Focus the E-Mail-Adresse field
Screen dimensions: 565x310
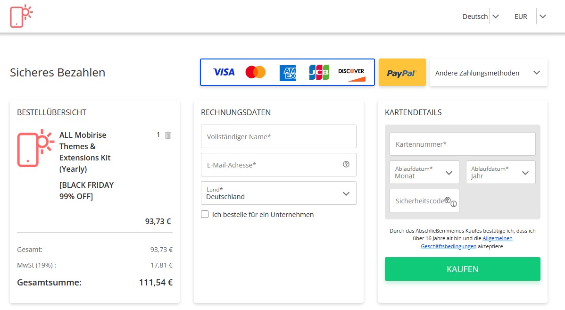pos(279,165)
